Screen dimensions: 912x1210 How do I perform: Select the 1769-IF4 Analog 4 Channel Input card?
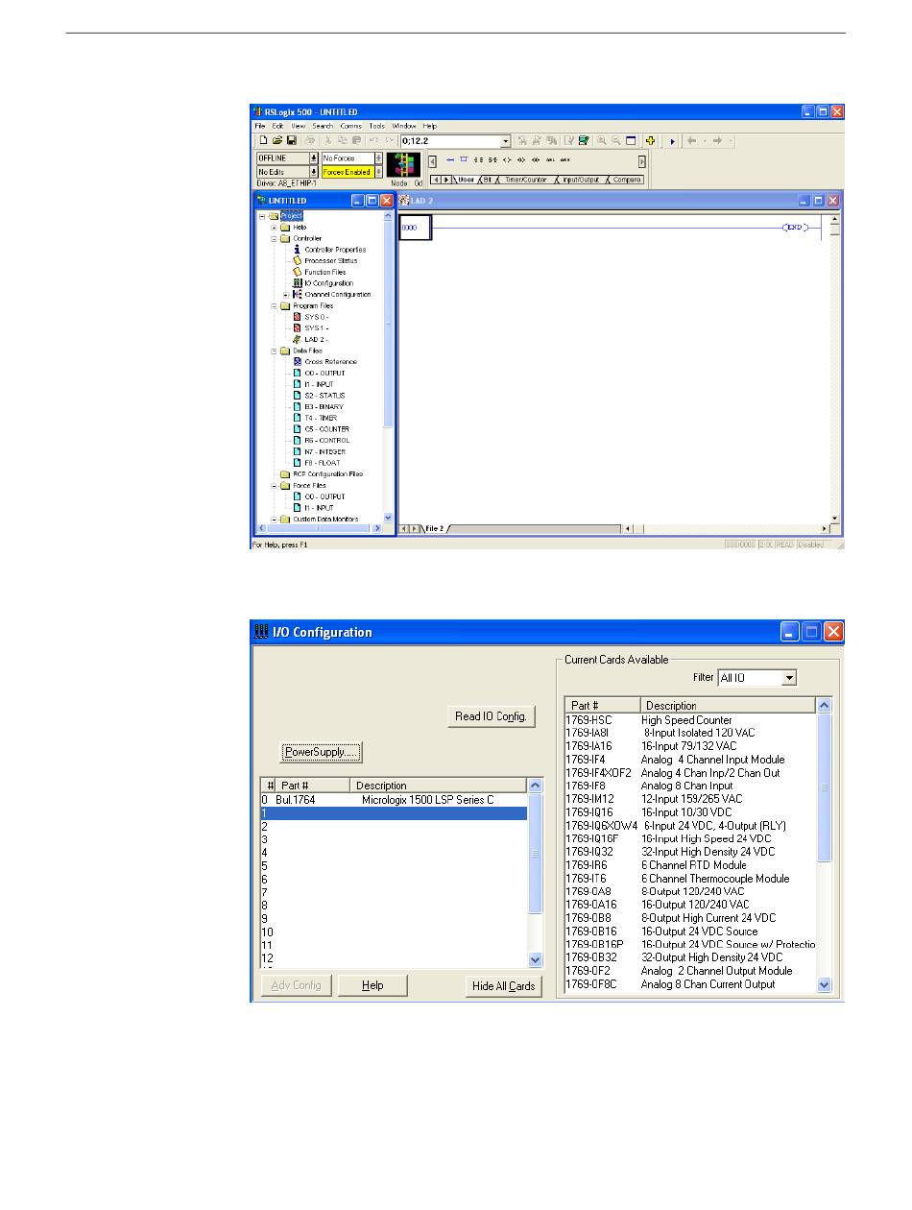(689, 760)
